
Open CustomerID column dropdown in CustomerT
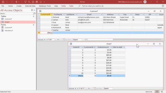click(x=51, y=14)
